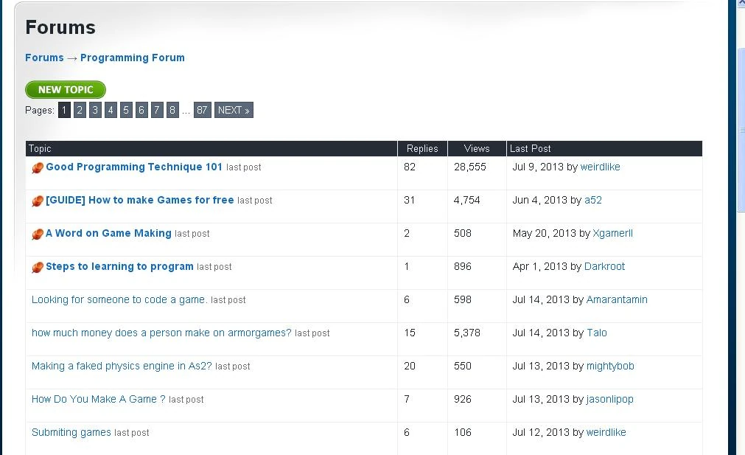The width and height of the screenshot is (745, 455).
Task: Open the topic about money made on armorgames
Action: pos(161,333)
